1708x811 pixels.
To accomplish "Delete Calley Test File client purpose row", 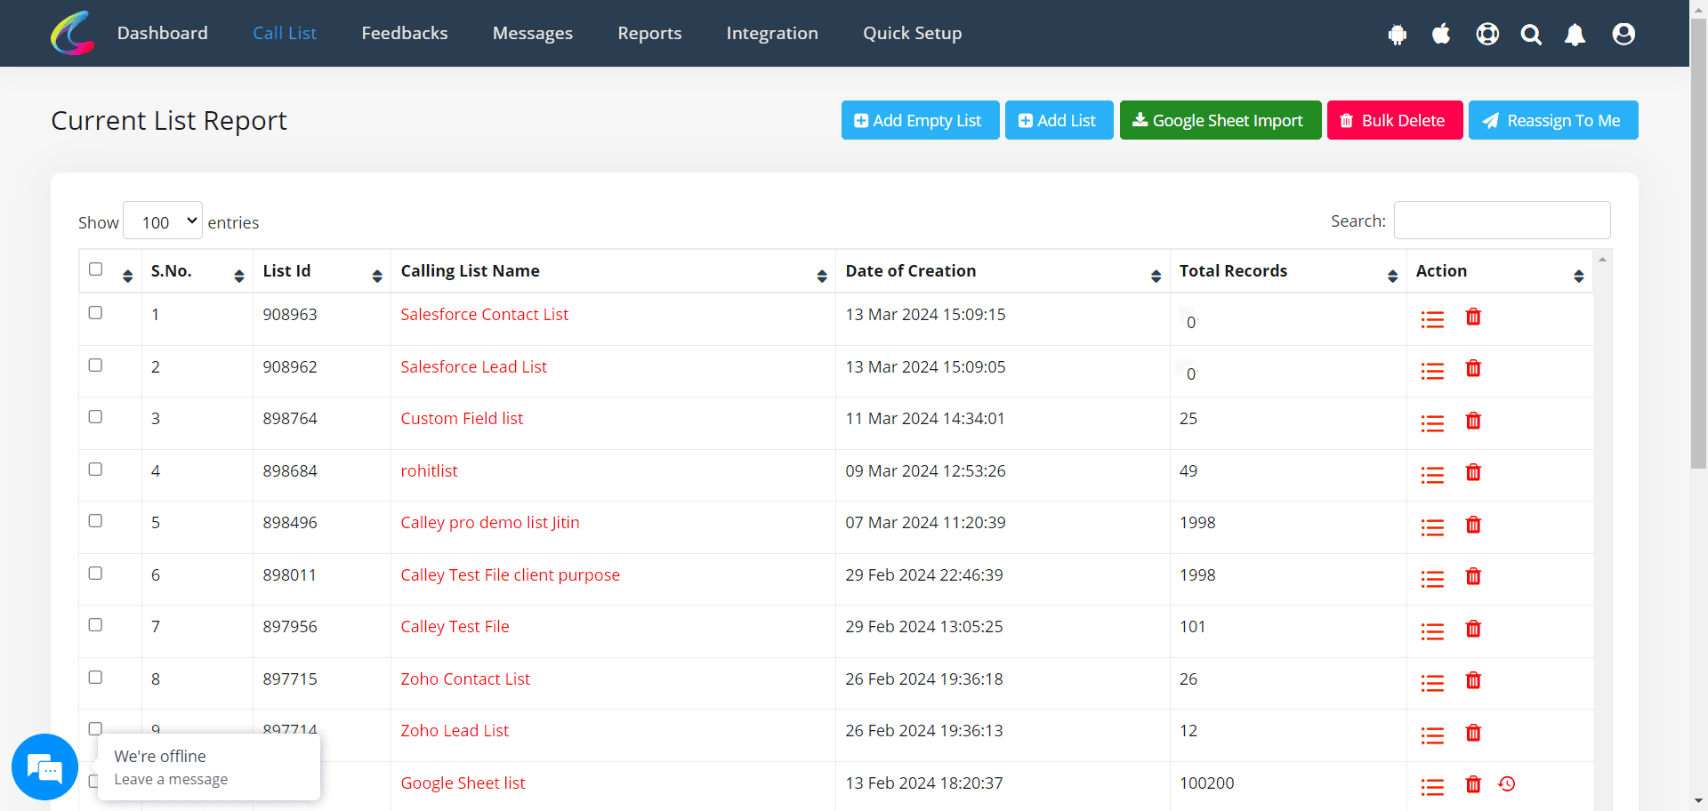I will click(x=1473, y=576).
